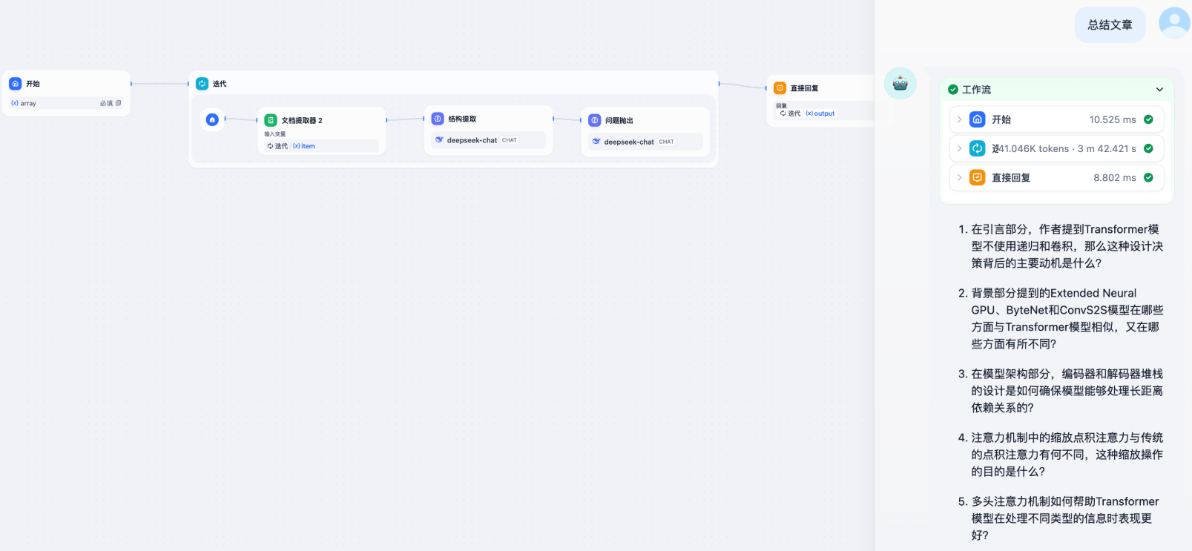Screen dimensions: 1192x551
Task: Click the 问题抛出 LLM node icon
Action: click(x=595, y=120)
